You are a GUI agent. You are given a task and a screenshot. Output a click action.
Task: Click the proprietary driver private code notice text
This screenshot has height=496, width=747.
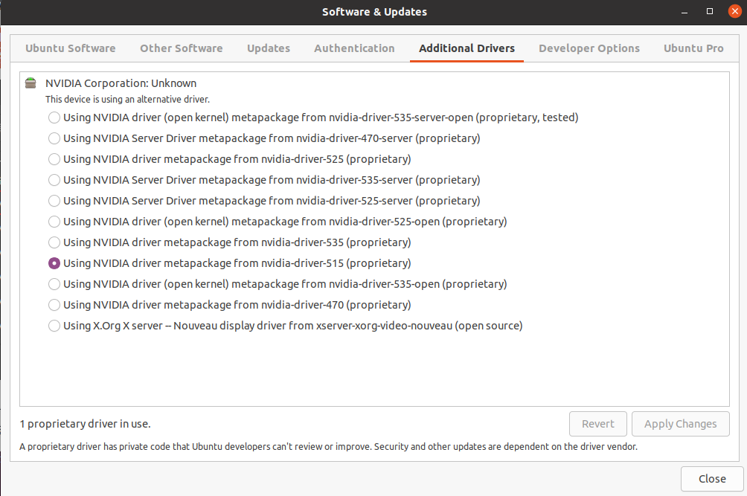click(x=328, y=446)
